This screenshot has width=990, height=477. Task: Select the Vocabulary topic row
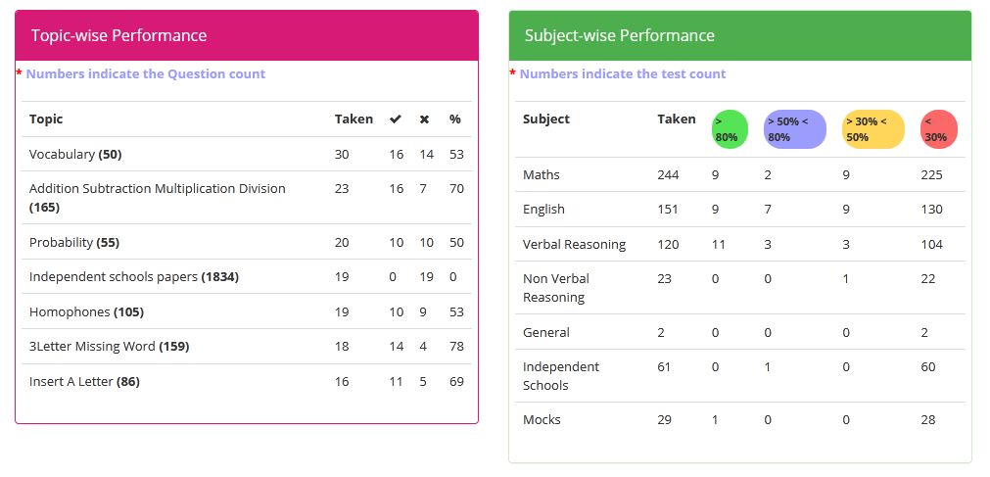[x=246, y=154]
